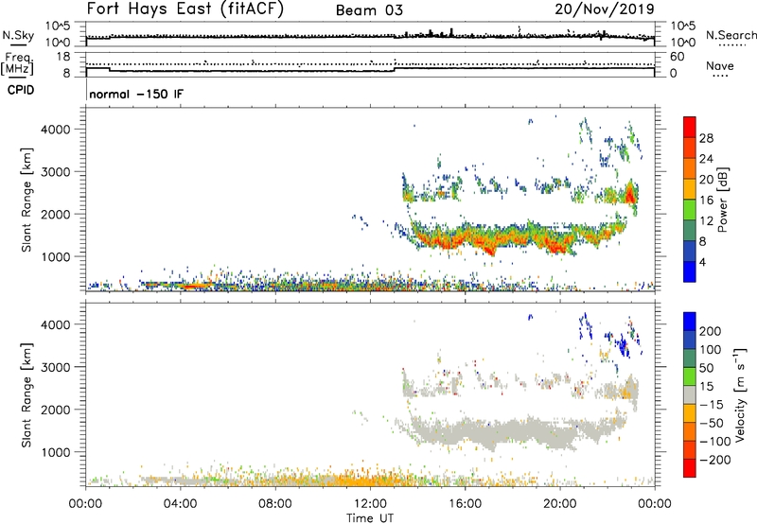
Task: Select the '04:00' time tick label
Action: pyautogui.click(x=180, y=504)
